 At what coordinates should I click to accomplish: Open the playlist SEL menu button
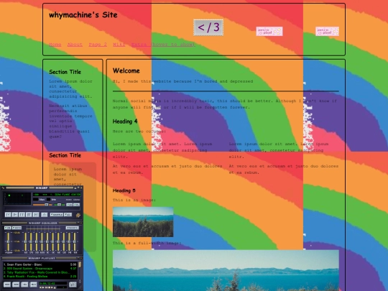click(24, 285)
